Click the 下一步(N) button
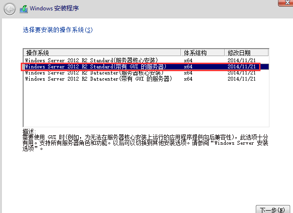The height and width of the screenshot is (213, 293). (273, 210)
